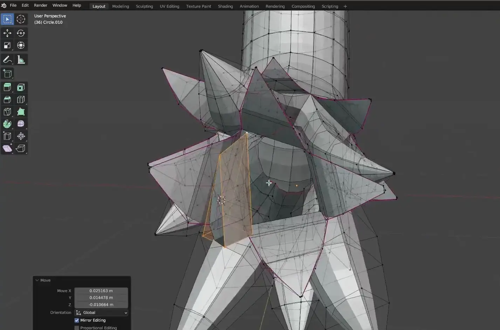
Task: Uncheck the Mirror Editing checkbox
Action: [77, 320]
